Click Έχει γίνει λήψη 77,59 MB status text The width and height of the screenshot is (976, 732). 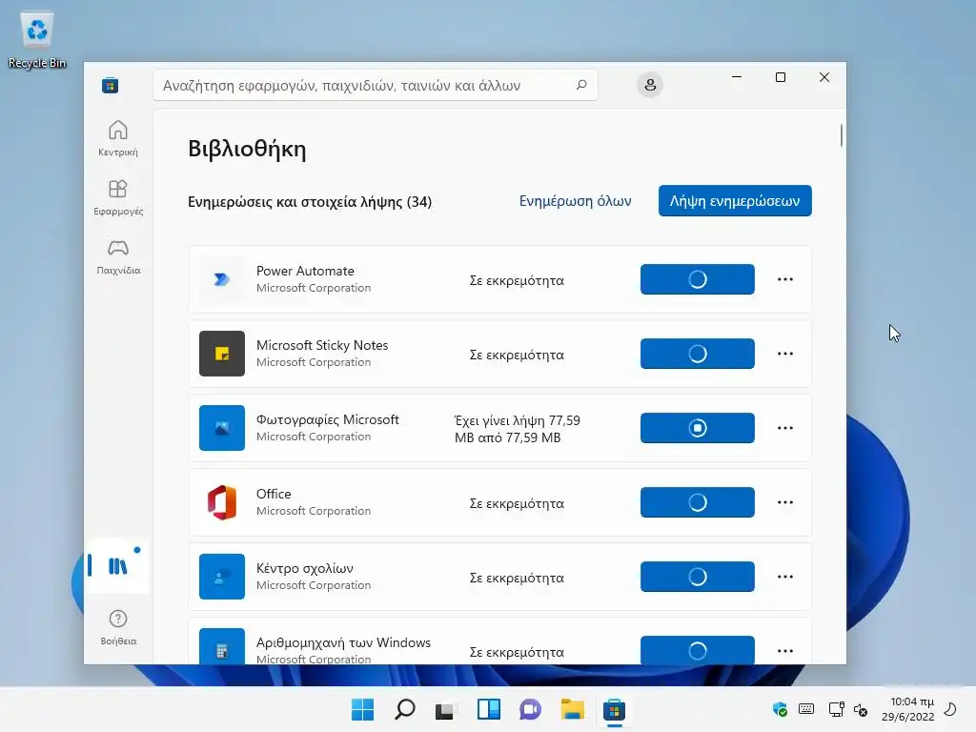click(518, 429)
